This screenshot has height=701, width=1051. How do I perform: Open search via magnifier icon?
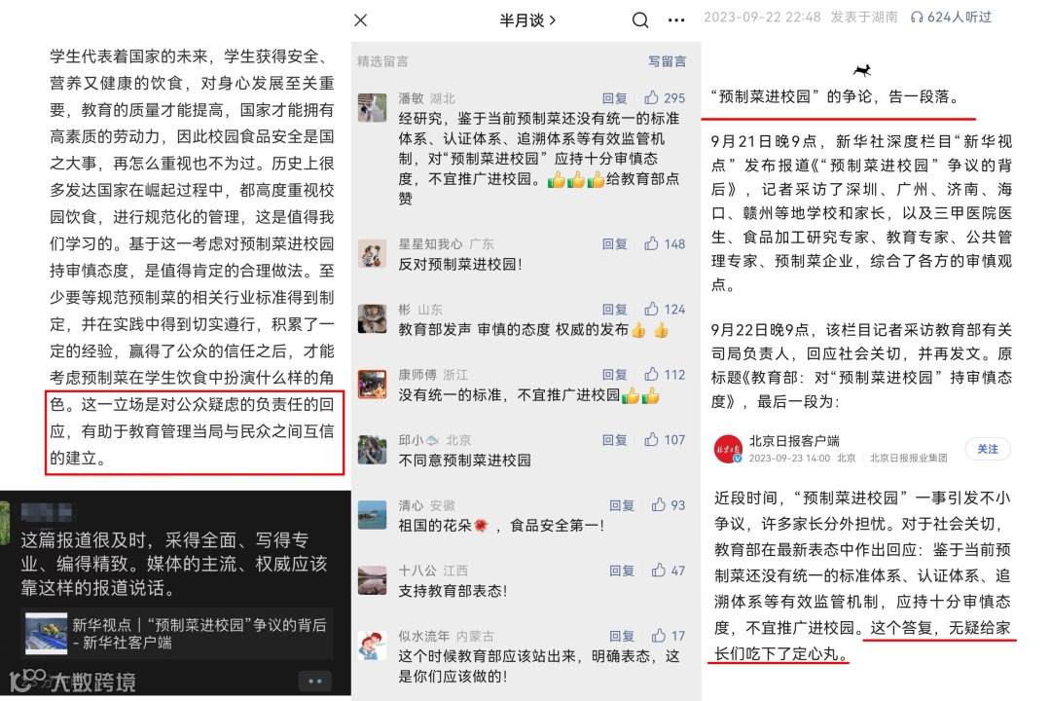click(640, 20)
